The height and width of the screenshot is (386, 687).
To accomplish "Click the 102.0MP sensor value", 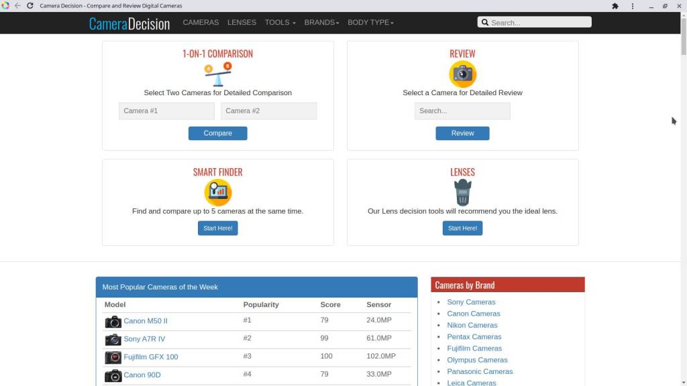I will pos(381,356).
